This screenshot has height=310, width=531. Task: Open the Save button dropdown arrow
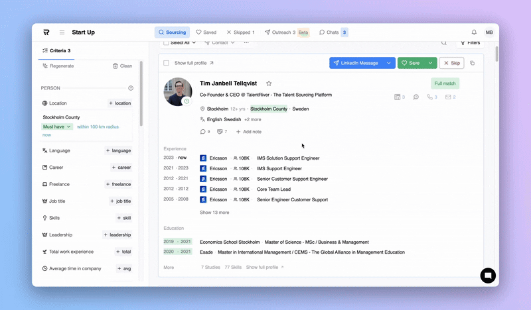point(430,63)
